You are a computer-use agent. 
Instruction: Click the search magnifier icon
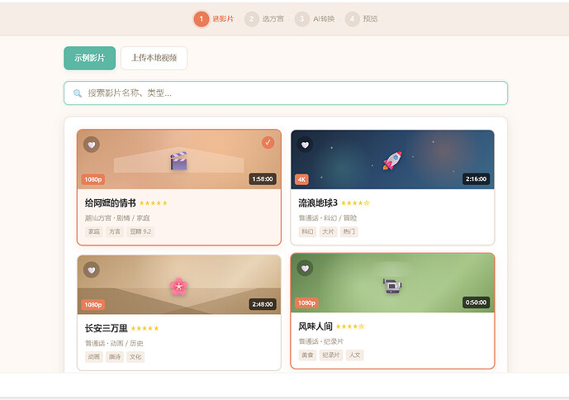click(78, 93)
